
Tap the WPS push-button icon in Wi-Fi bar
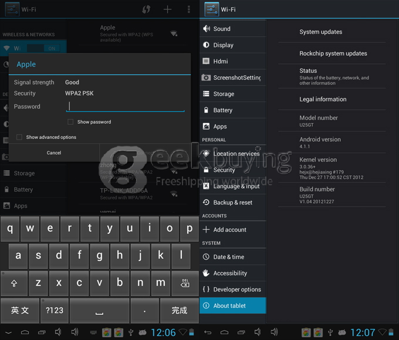(x=147, y=9)
